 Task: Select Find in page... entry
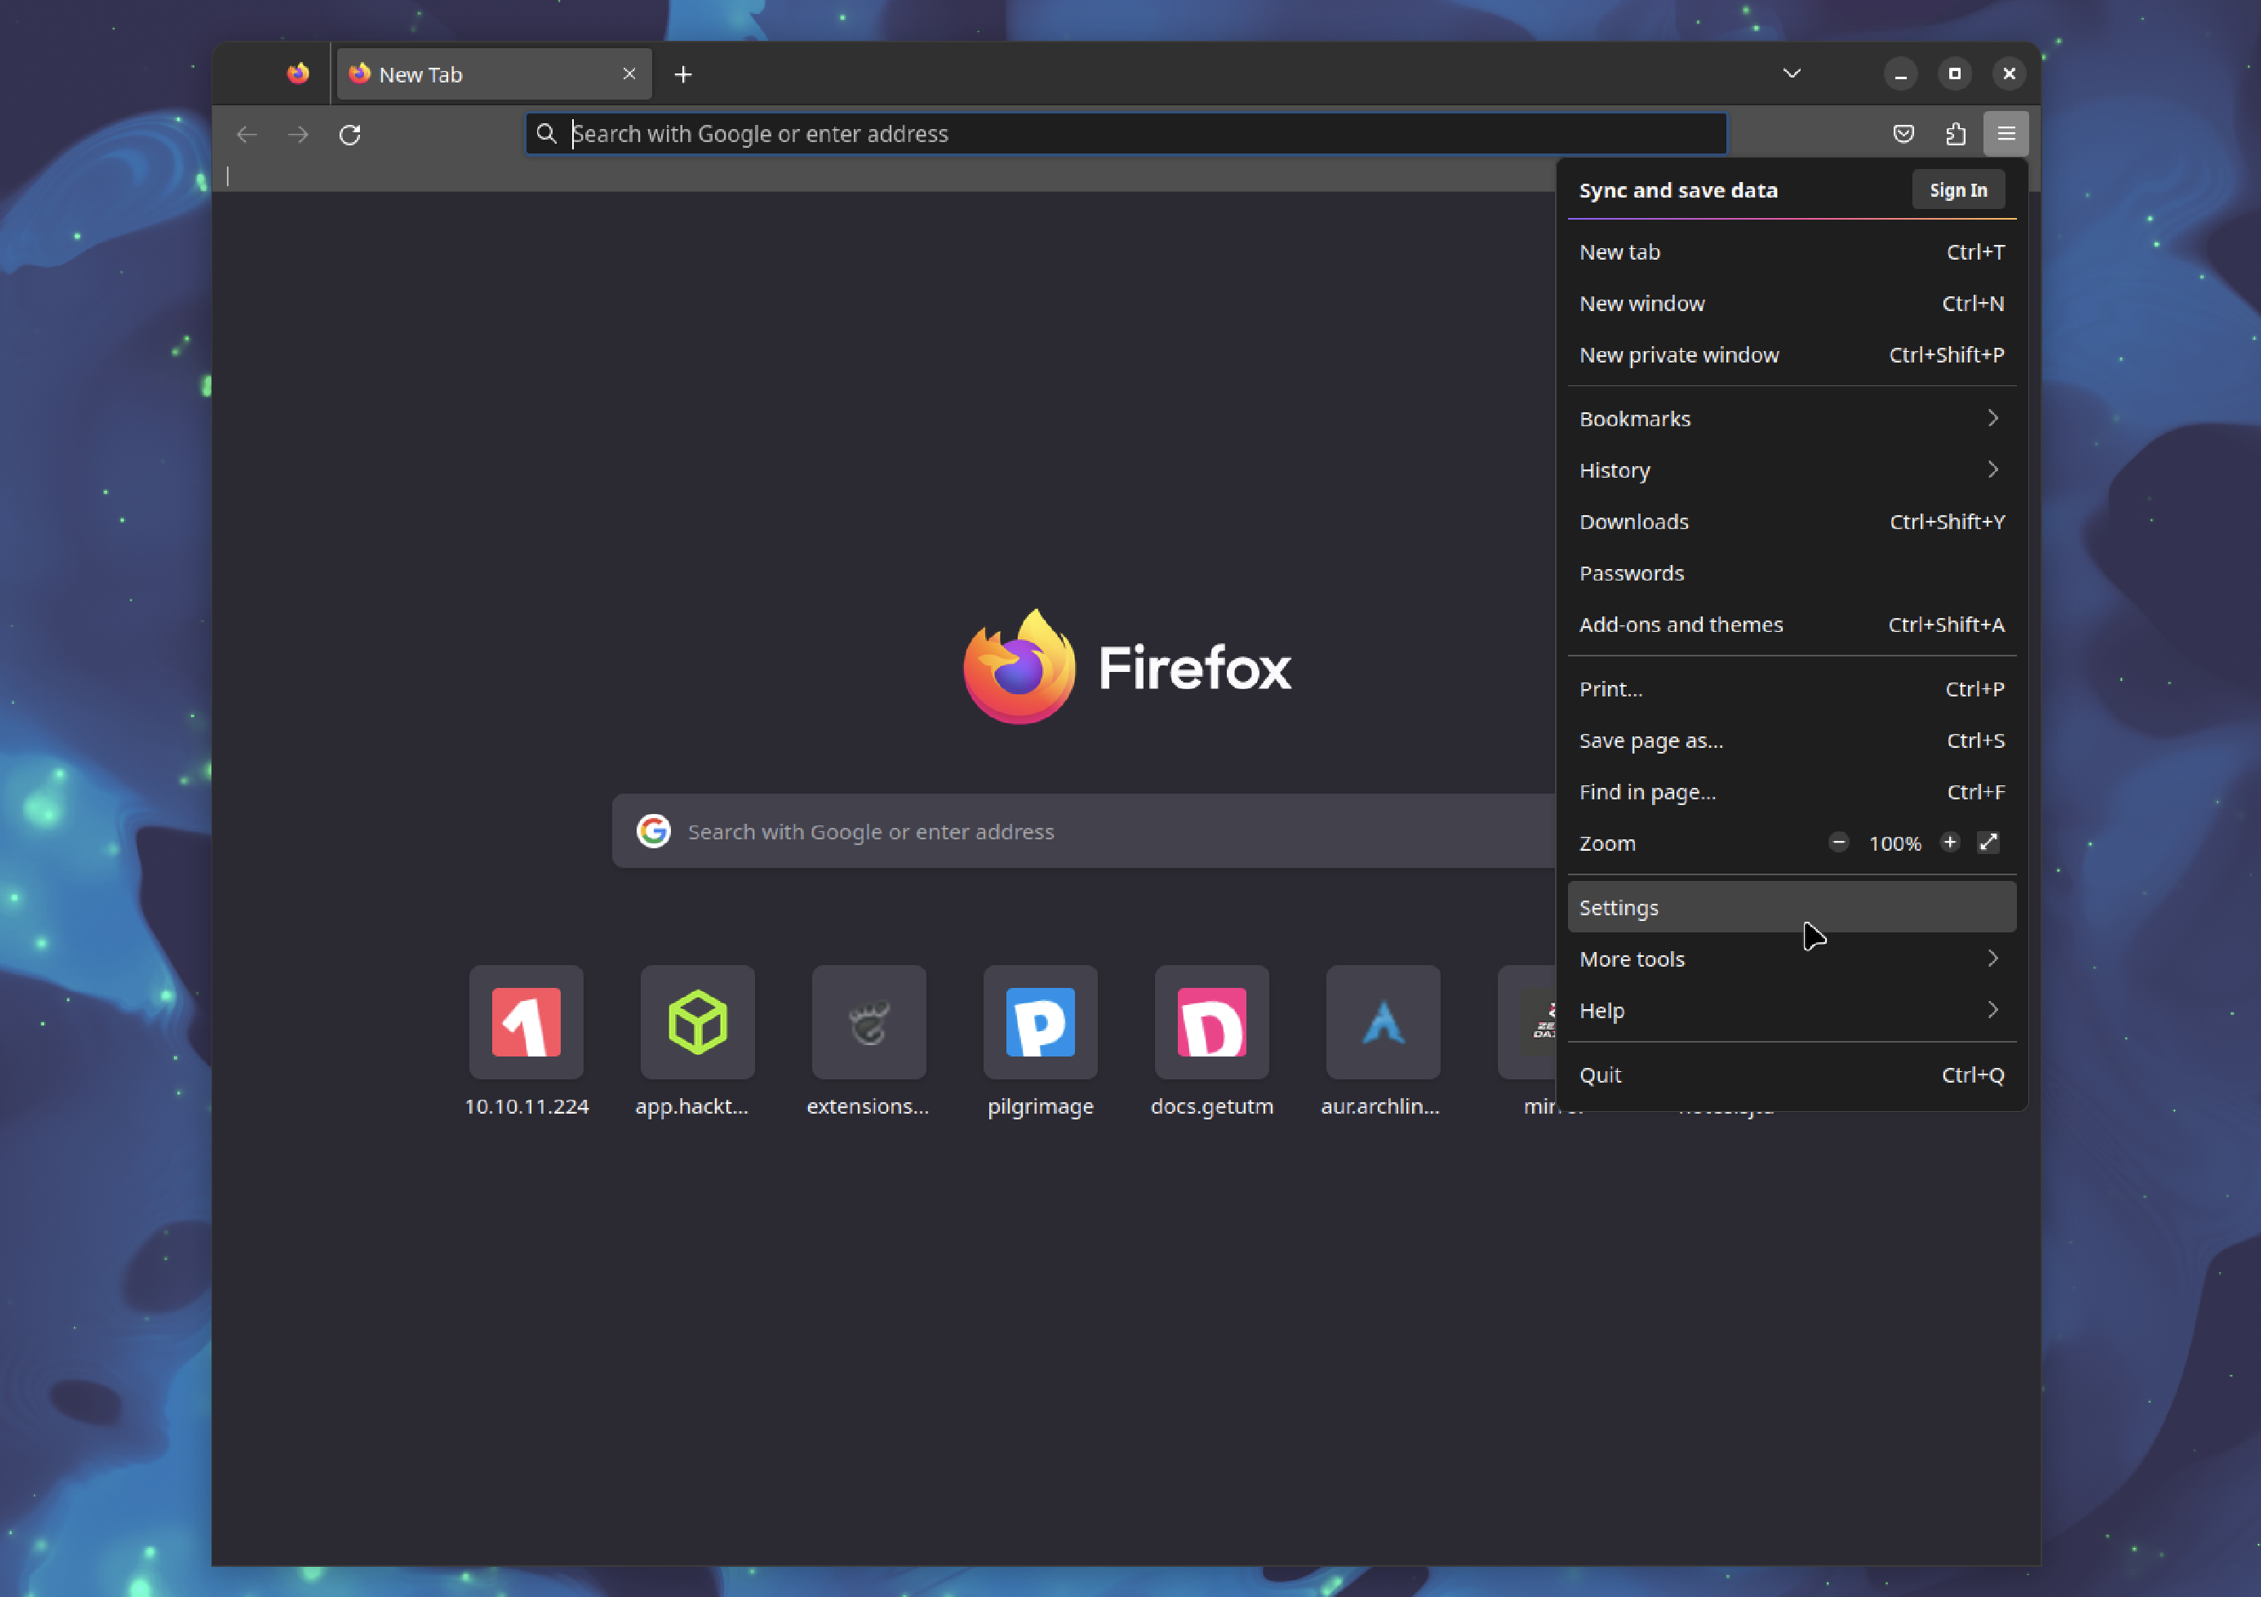coord(1792,792)
